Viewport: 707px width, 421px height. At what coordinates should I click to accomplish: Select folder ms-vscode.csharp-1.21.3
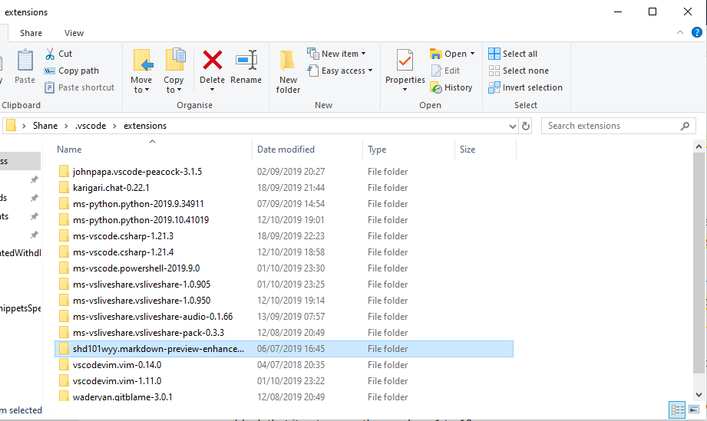click(x=283, y=236)
